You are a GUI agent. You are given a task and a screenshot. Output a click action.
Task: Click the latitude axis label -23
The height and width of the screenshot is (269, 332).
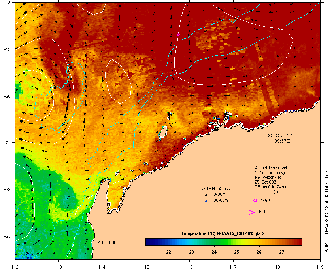(x=7, y=236)
